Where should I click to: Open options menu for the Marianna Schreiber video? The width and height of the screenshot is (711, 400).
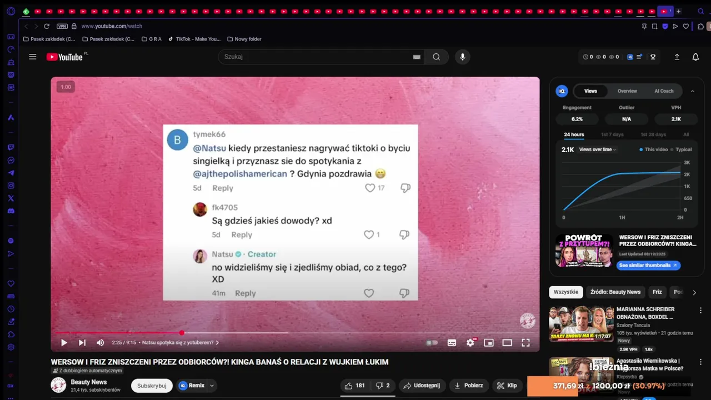700,311
